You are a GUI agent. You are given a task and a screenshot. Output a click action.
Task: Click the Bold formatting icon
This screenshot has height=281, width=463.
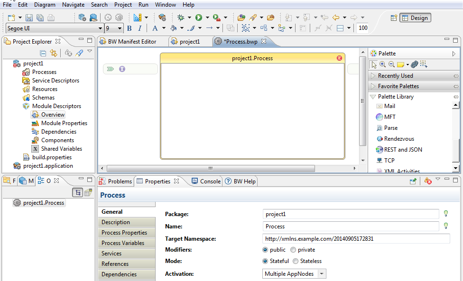pyautogui.click(x=129, y=28)
